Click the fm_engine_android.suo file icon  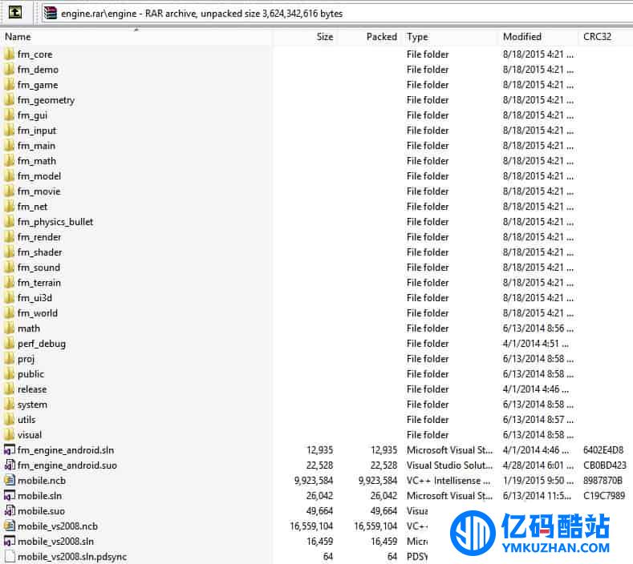coord(10,465)
